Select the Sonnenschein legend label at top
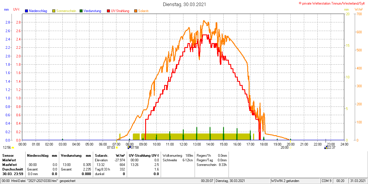Image resolution: width=368 pixels, height=184 pixels. [66, 11]
